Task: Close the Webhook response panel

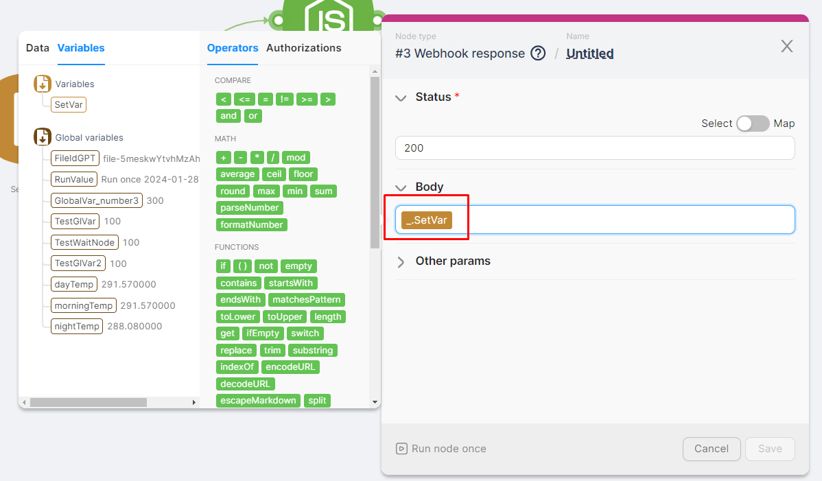Action: coord(786,46)
